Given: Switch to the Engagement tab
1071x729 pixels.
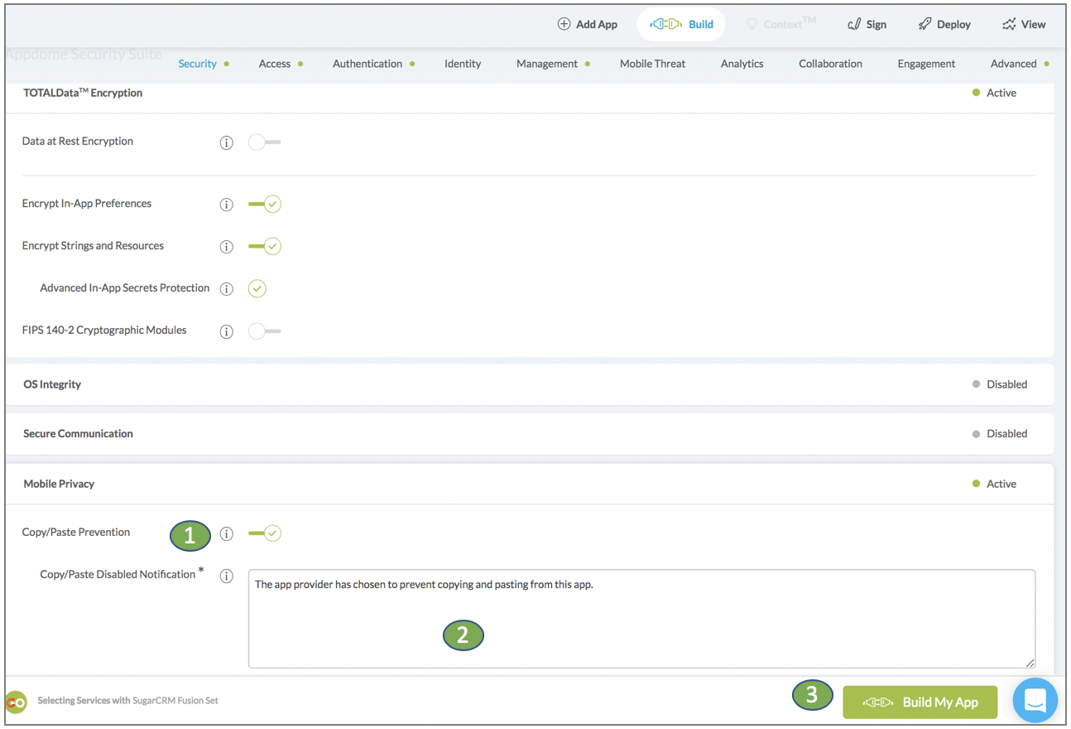Looking at the screenshot, I should (926, 64).
